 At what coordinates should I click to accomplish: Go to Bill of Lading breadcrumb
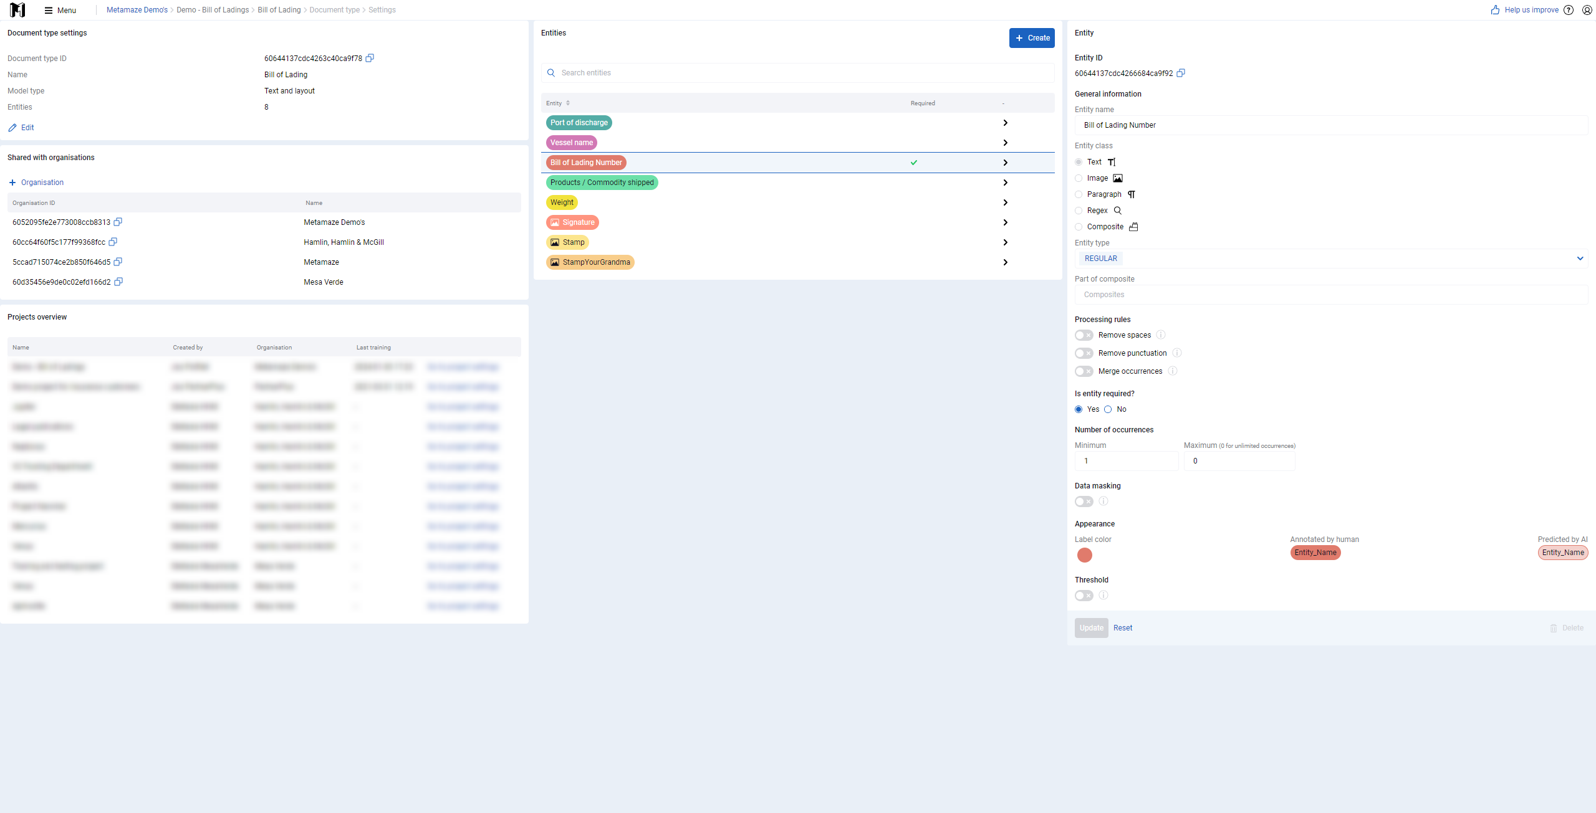pyautogui.click(x=279, y=10)
